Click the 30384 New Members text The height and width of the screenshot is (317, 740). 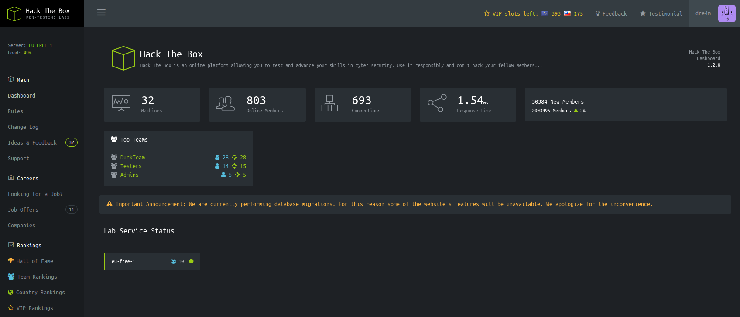[558, 101]
